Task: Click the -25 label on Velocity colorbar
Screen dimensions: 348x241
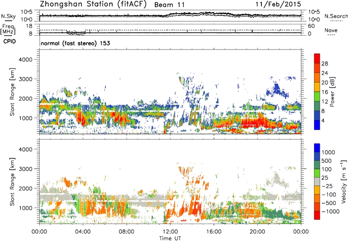Action: coord(328,186)
